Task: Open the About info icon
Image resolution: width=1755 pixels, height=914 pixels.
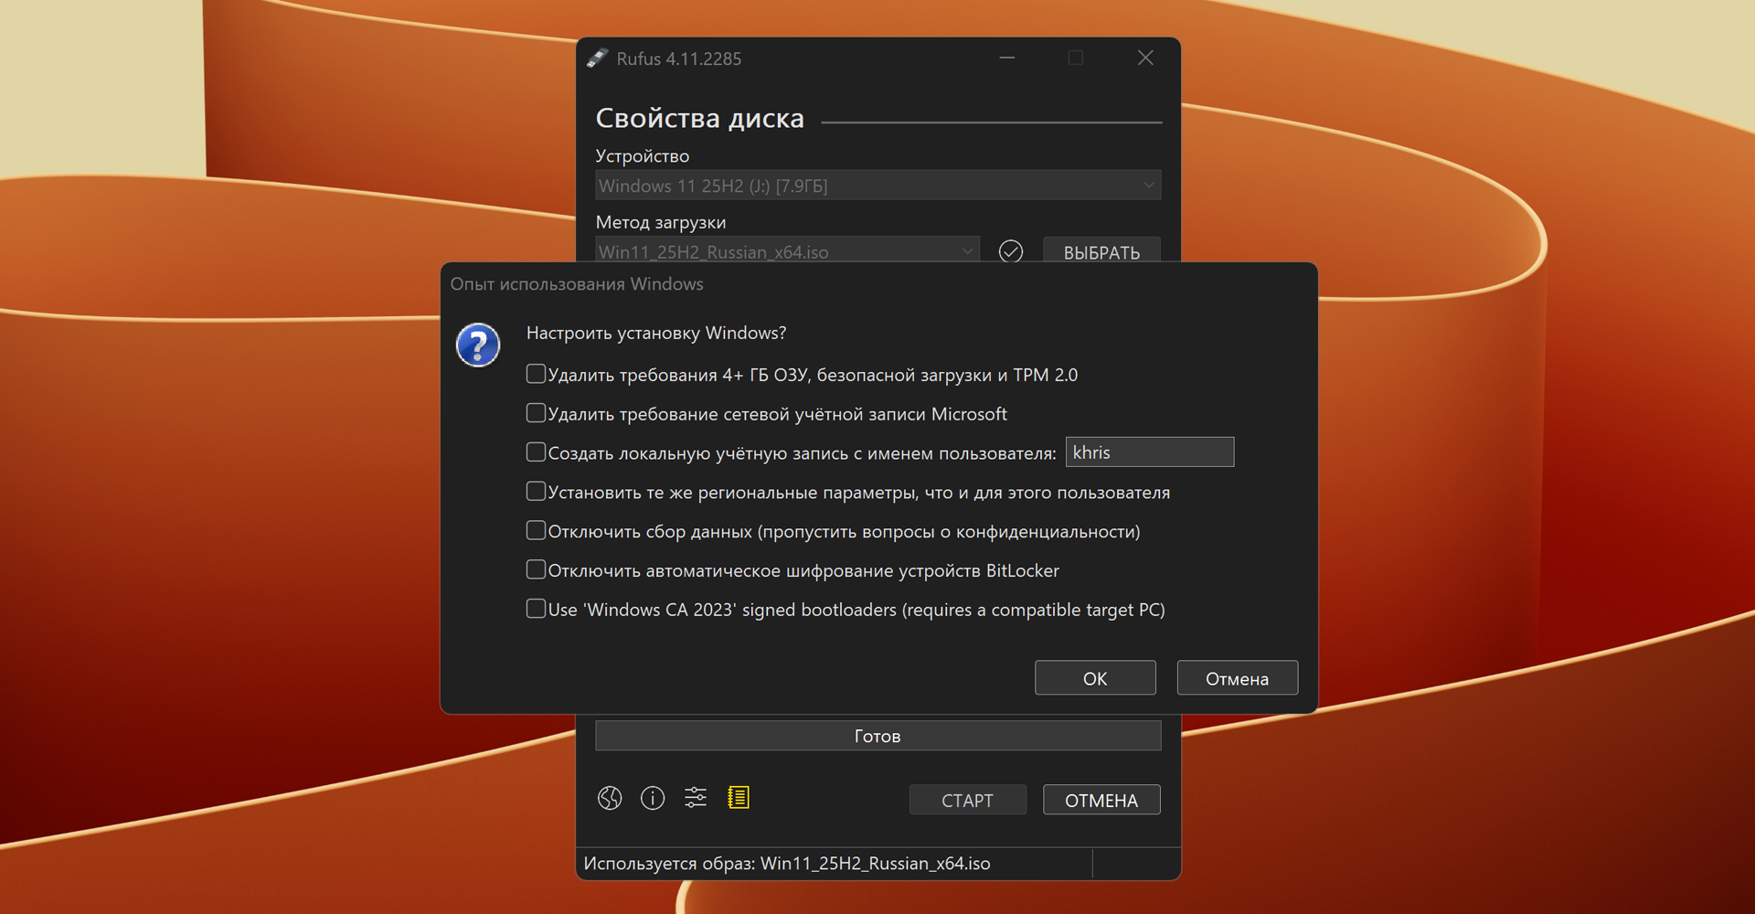Action: 653,799
